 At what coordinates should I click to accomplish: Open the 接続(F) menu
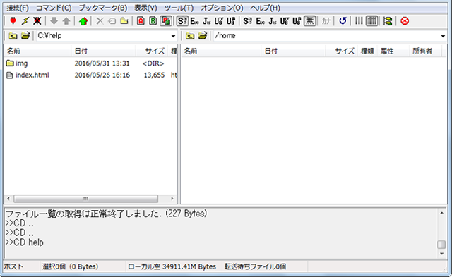(x=18, y=8)
